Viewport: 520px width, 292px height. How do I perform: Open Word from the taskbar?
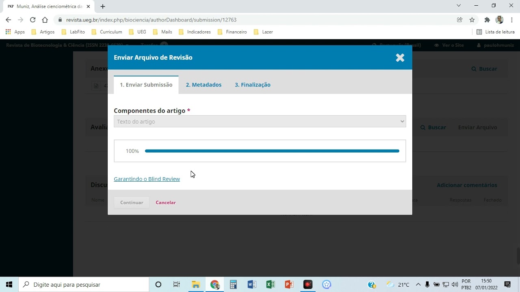(252, 285)
